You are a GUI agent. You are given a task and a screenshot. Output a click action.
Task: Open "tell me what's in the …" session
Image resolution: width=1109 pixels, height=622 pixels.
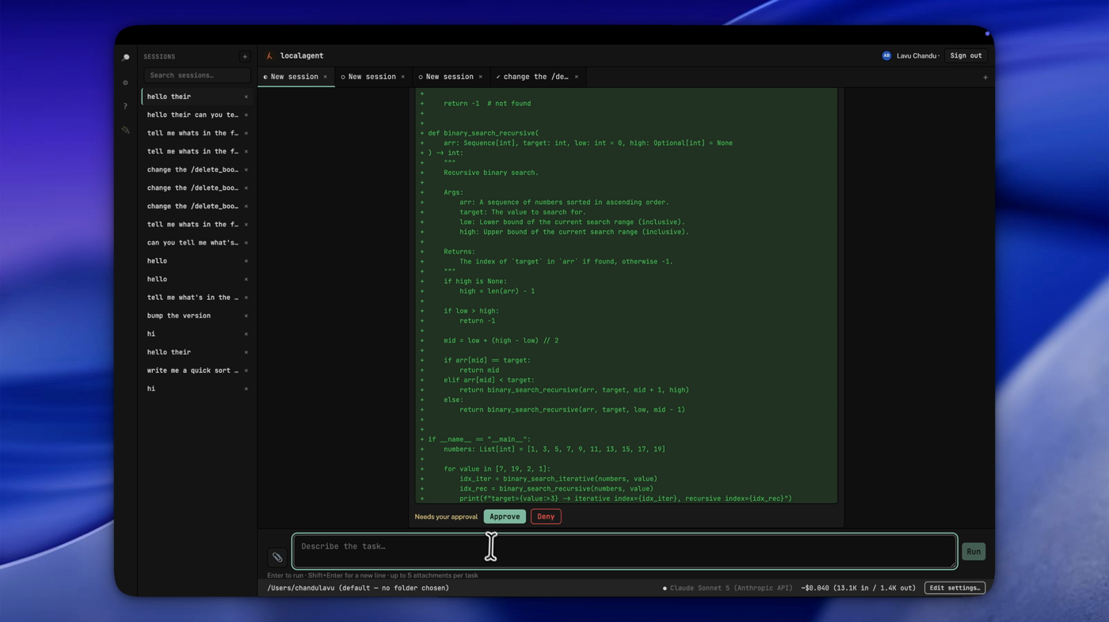pyautogui.click(x=196, y=298)
